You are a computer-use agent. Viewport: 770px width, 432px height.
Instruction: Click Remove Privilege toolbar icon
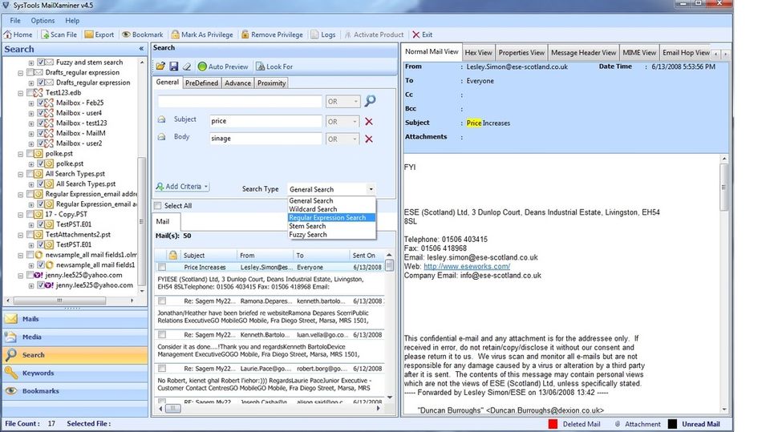272,34
